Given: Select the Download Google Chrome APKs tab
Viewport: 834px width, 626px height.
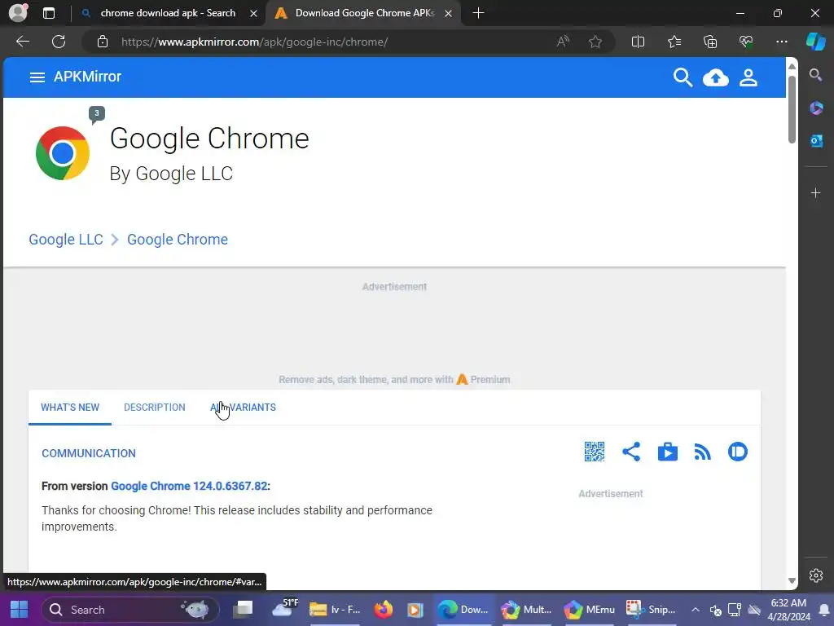Looking at the screenshot, I should [x=364, y=13].
